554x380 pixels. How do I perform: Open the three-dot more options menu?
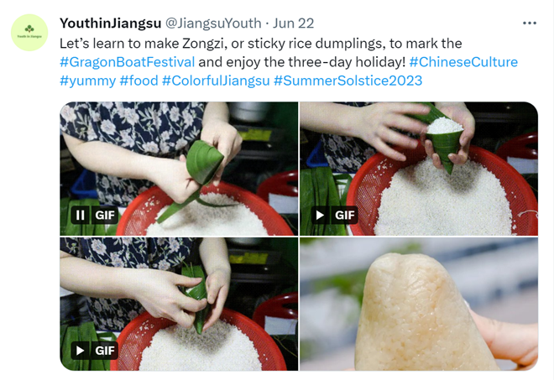[530, 23]
